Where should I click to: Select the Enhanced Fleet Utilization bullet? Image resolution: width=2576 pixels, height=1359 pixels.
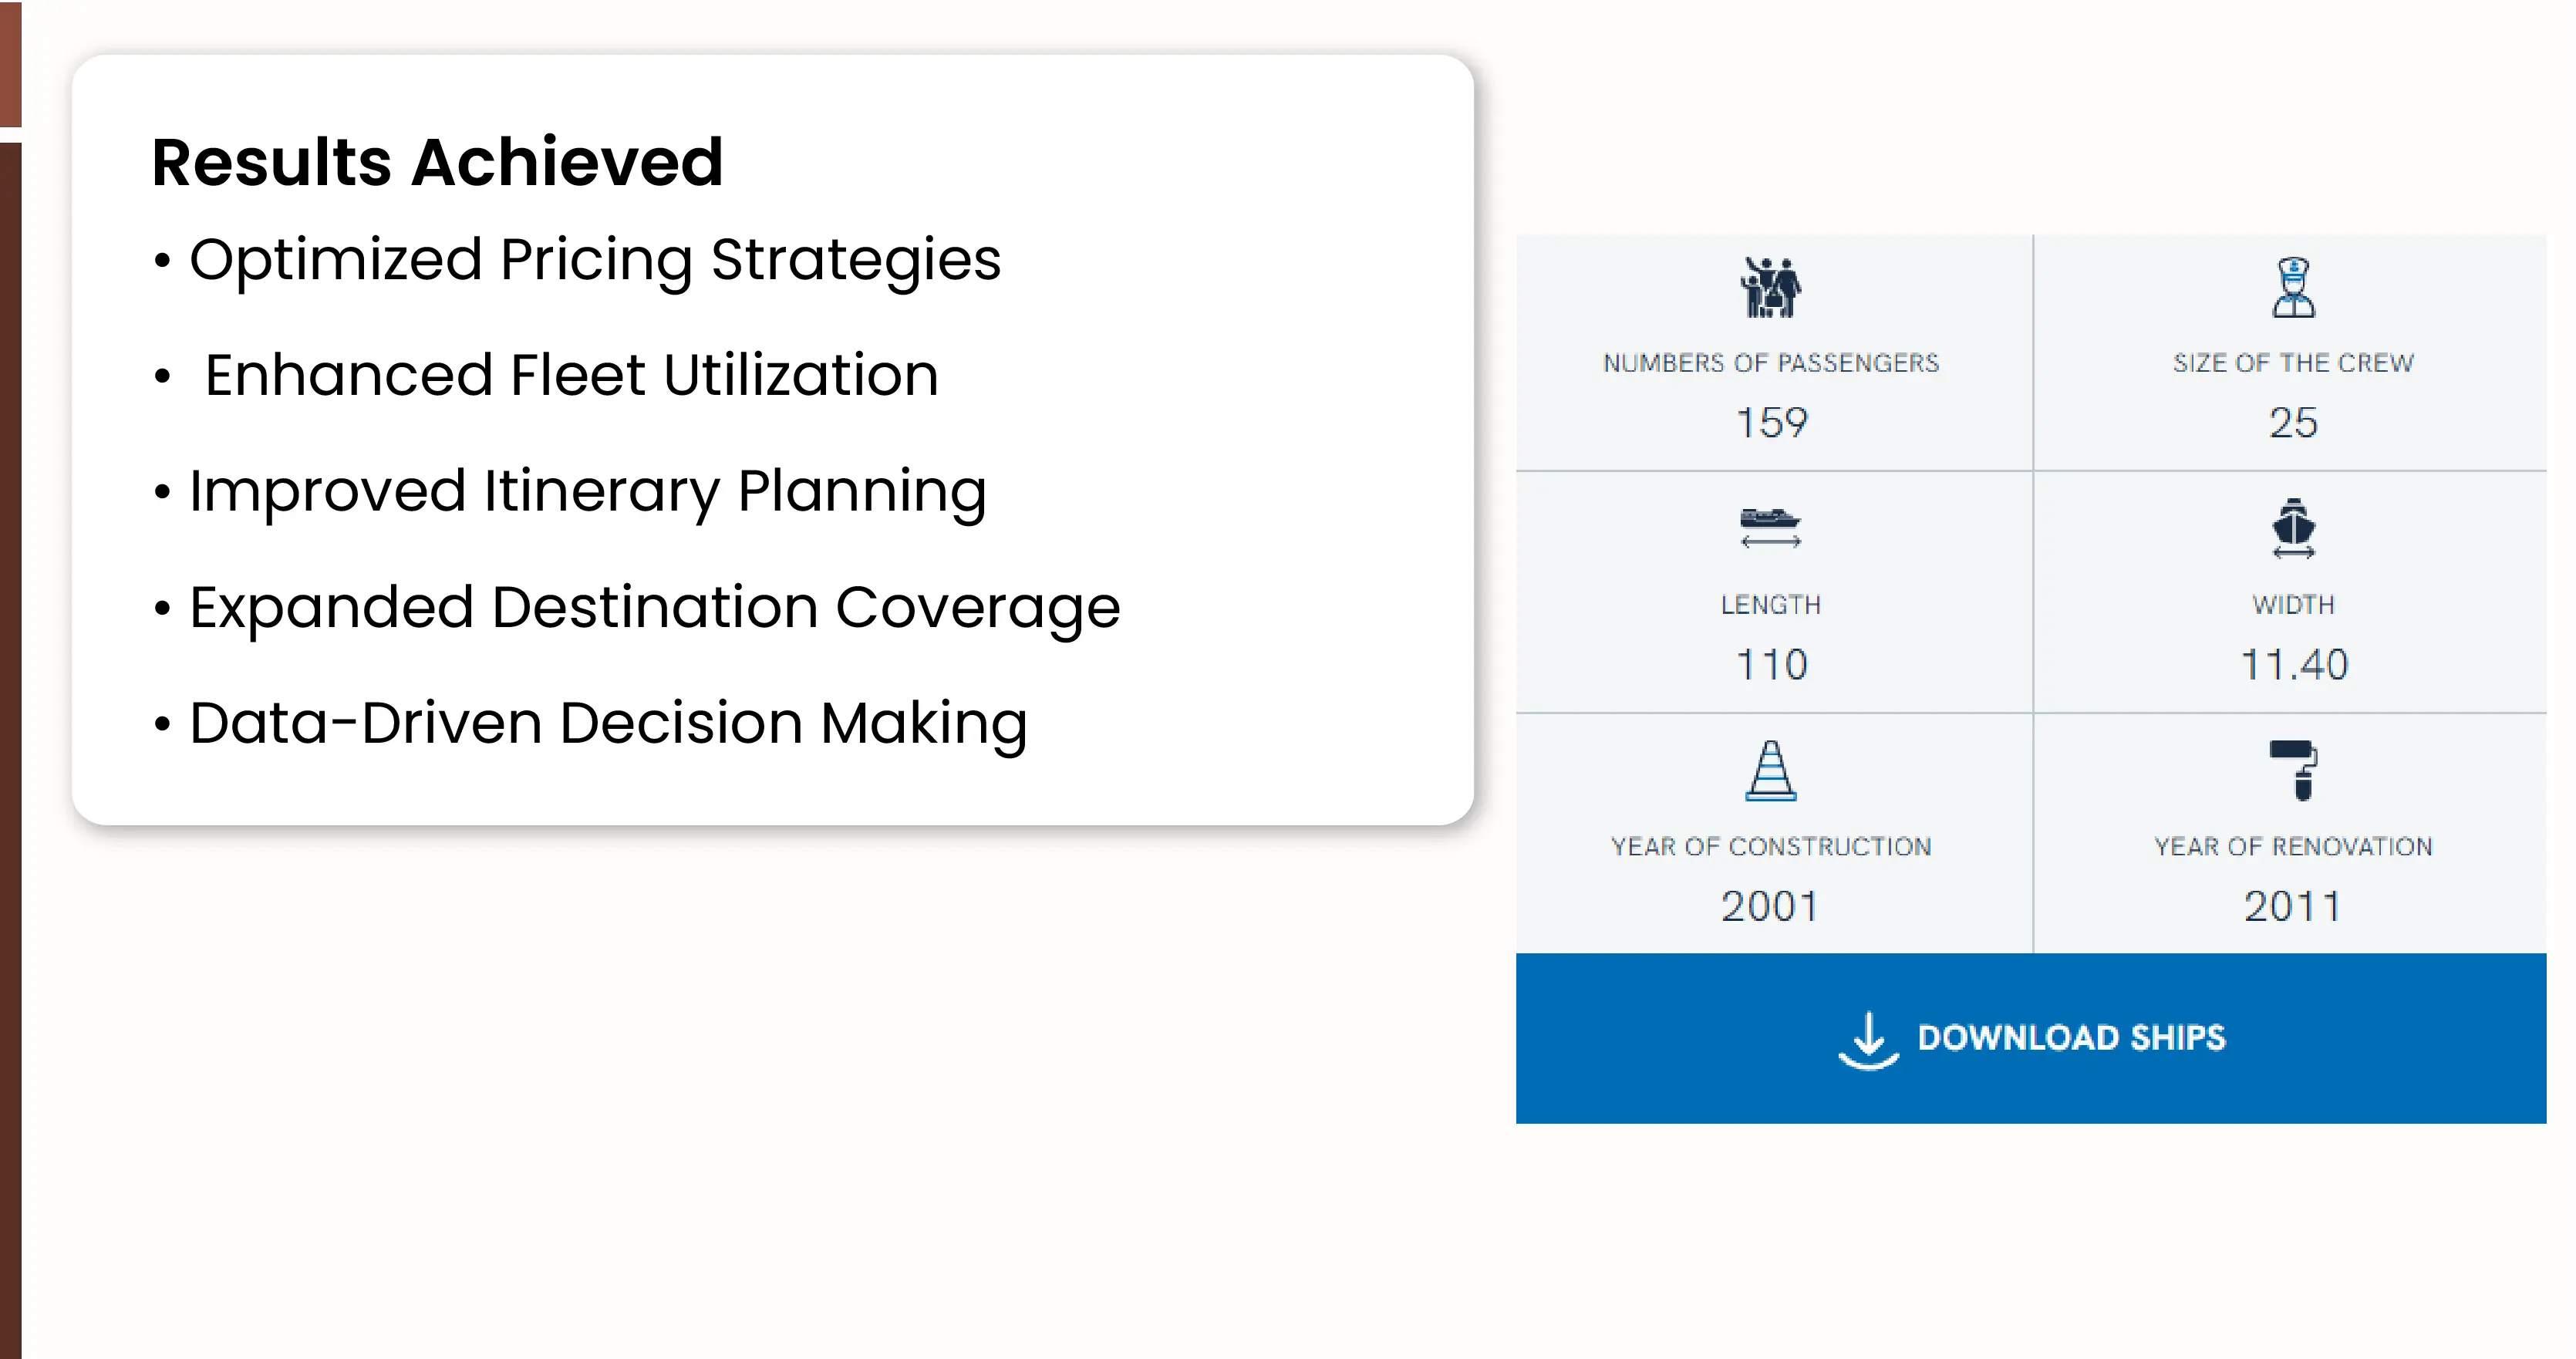pos(571,375)
